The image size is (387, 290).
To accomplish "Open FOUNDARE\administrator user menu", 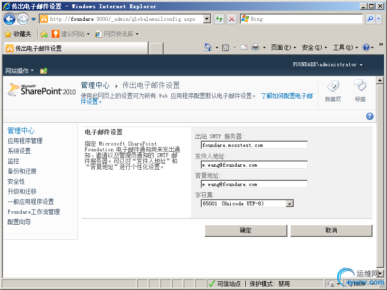I will click(327, 65).
